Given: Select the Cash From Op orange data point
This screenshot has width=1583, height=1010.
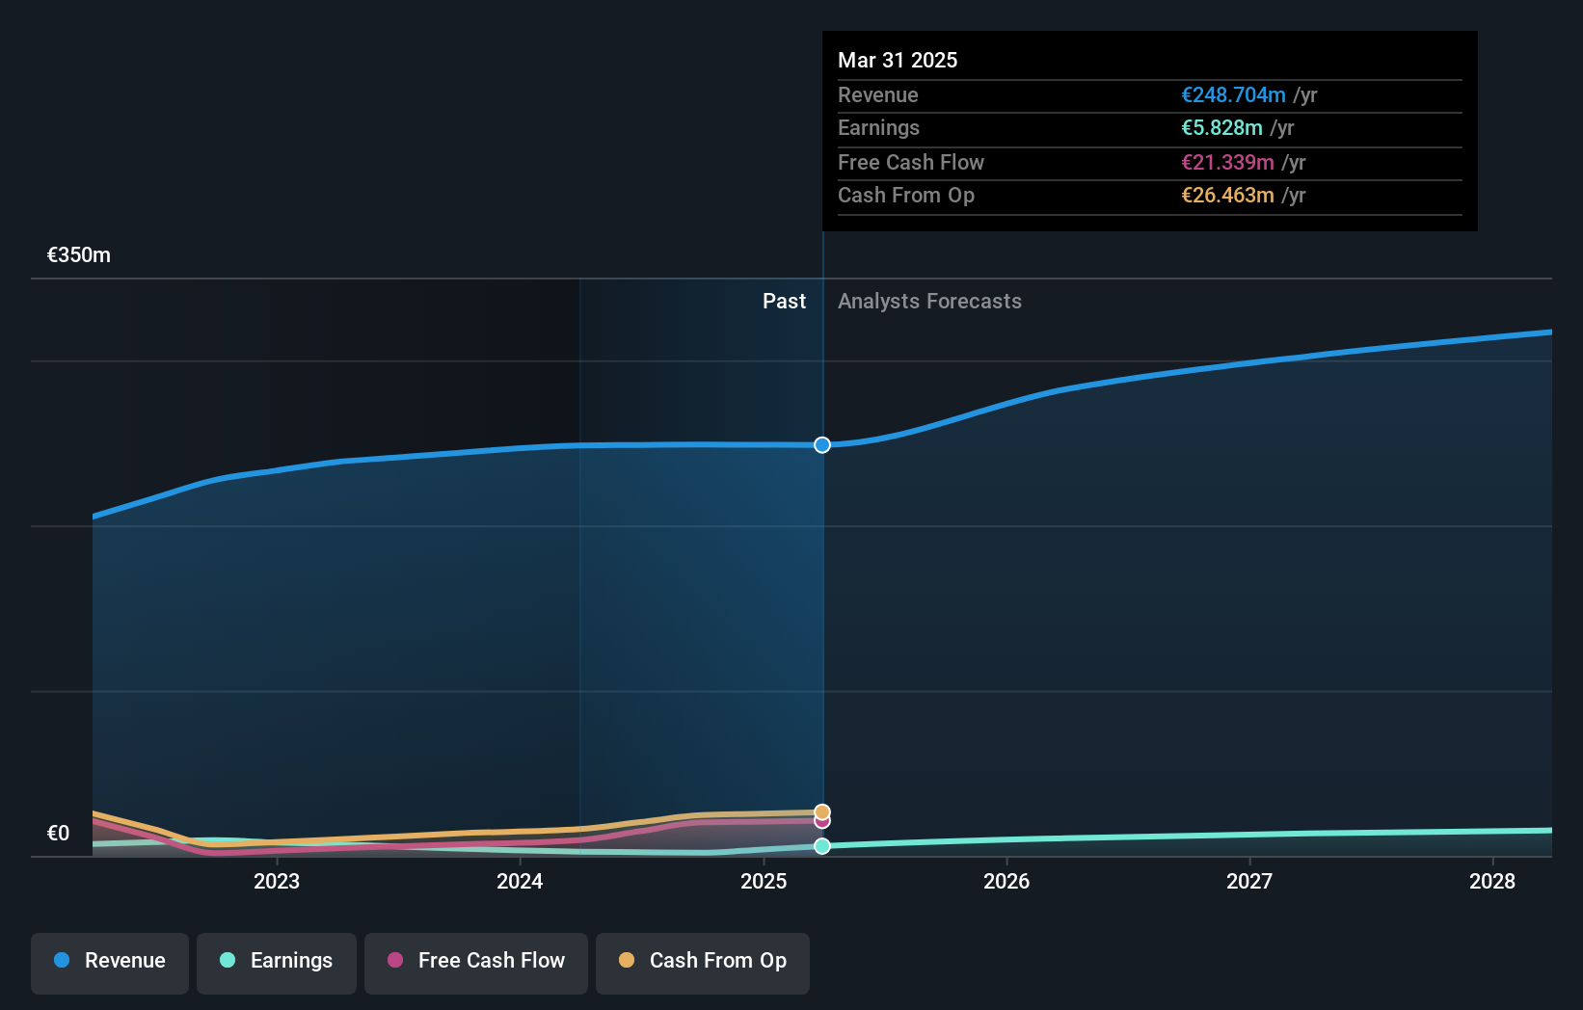Looking at the screenshot, I should pos(822,811).
